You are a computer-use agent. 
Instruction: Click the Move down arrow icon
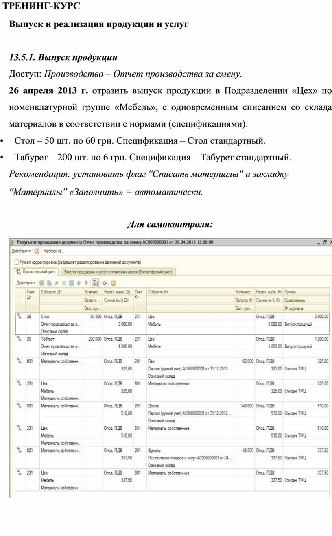point(86,283)
